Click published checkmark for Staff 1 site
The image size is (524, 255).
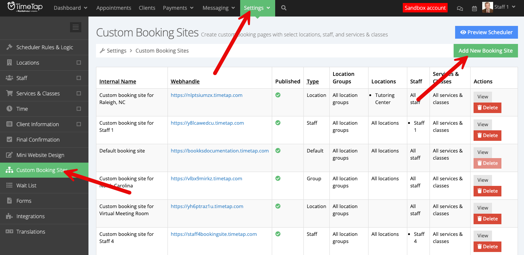pos(278,123)
